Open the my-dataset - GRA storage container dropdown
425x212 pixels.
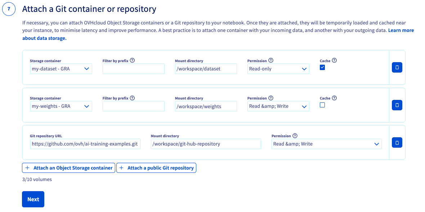61,69
